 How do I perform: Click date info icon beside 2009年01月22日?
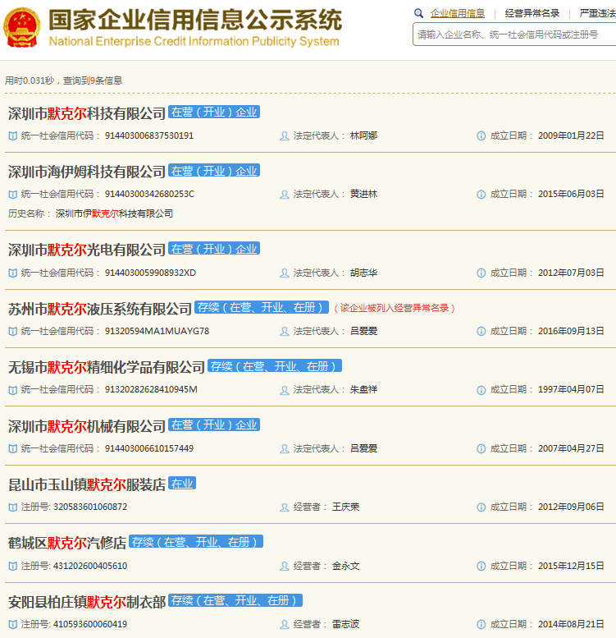(481, 136)
